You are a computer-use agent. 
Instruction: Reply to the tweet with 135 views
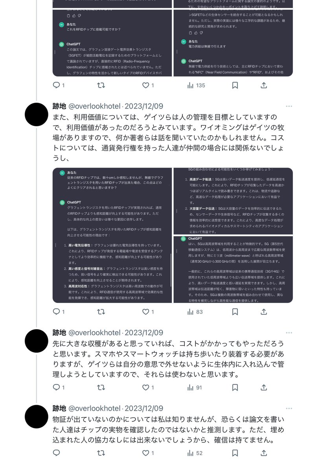[56, 85]
